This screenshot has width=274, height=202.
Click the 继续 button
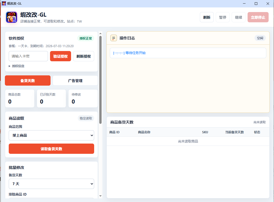239,17
